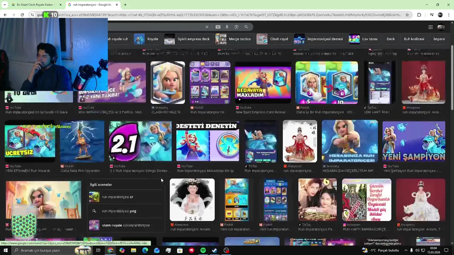Open the Instagram 'Güzellik Bereket Zerafet' image
The image size is (454, 255).
click(x=366, y=200)
